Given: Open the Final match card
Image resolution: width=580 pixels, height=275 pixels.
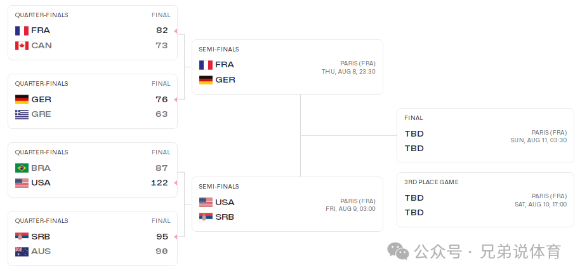Looking at the screenshot, I should point(485,135).
